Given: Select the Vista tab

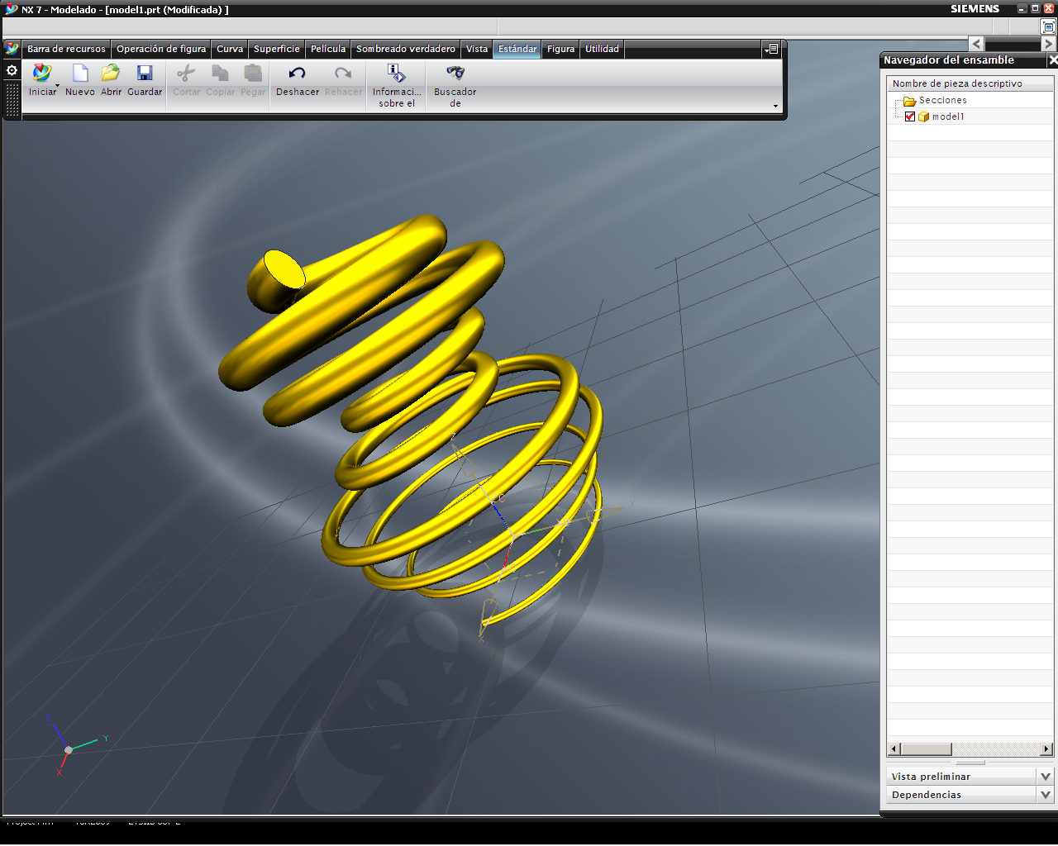Looking at the screenshot, I should click(x=477, y=49).
